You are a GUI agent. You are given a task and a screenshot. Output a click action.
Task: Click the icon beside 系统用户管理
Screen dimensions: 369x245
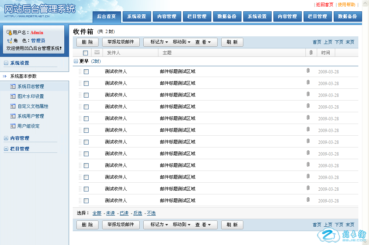(x=13, y=116)
